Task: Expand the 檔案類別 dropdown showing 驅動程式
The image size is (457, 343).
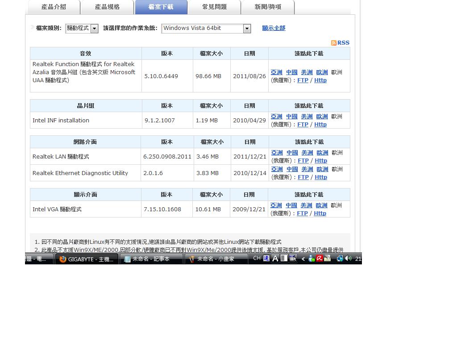Action: [x=82, y=28]
